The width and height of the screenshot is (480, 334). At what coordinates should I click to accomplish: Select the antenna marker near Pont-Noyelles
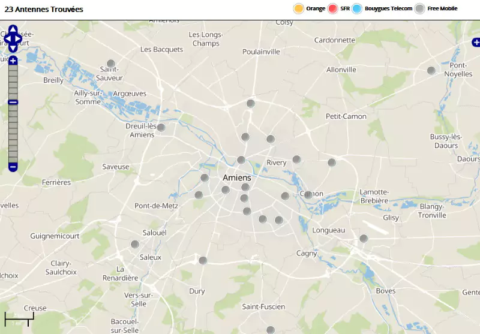[431, 71]
